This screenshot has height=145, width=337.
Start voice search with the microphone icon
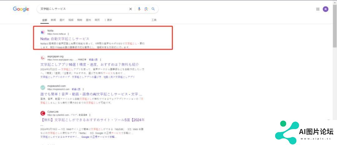tap(139, 9)
